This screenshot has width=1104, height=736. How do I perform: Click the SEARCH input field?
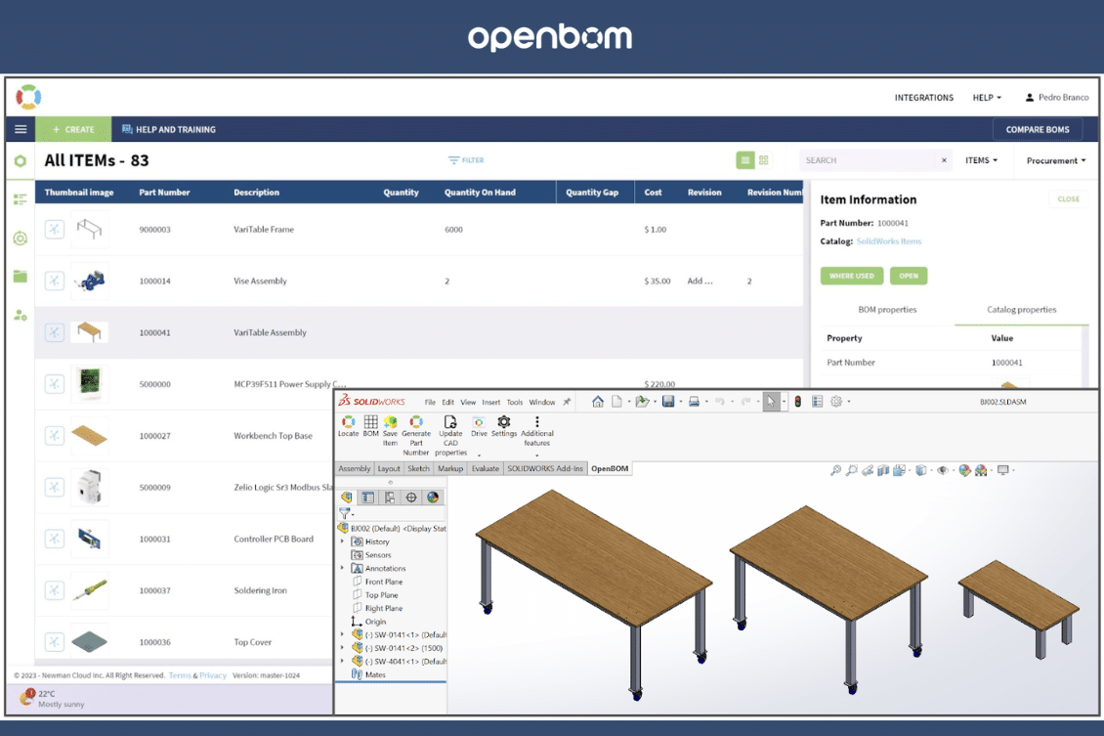870,160
